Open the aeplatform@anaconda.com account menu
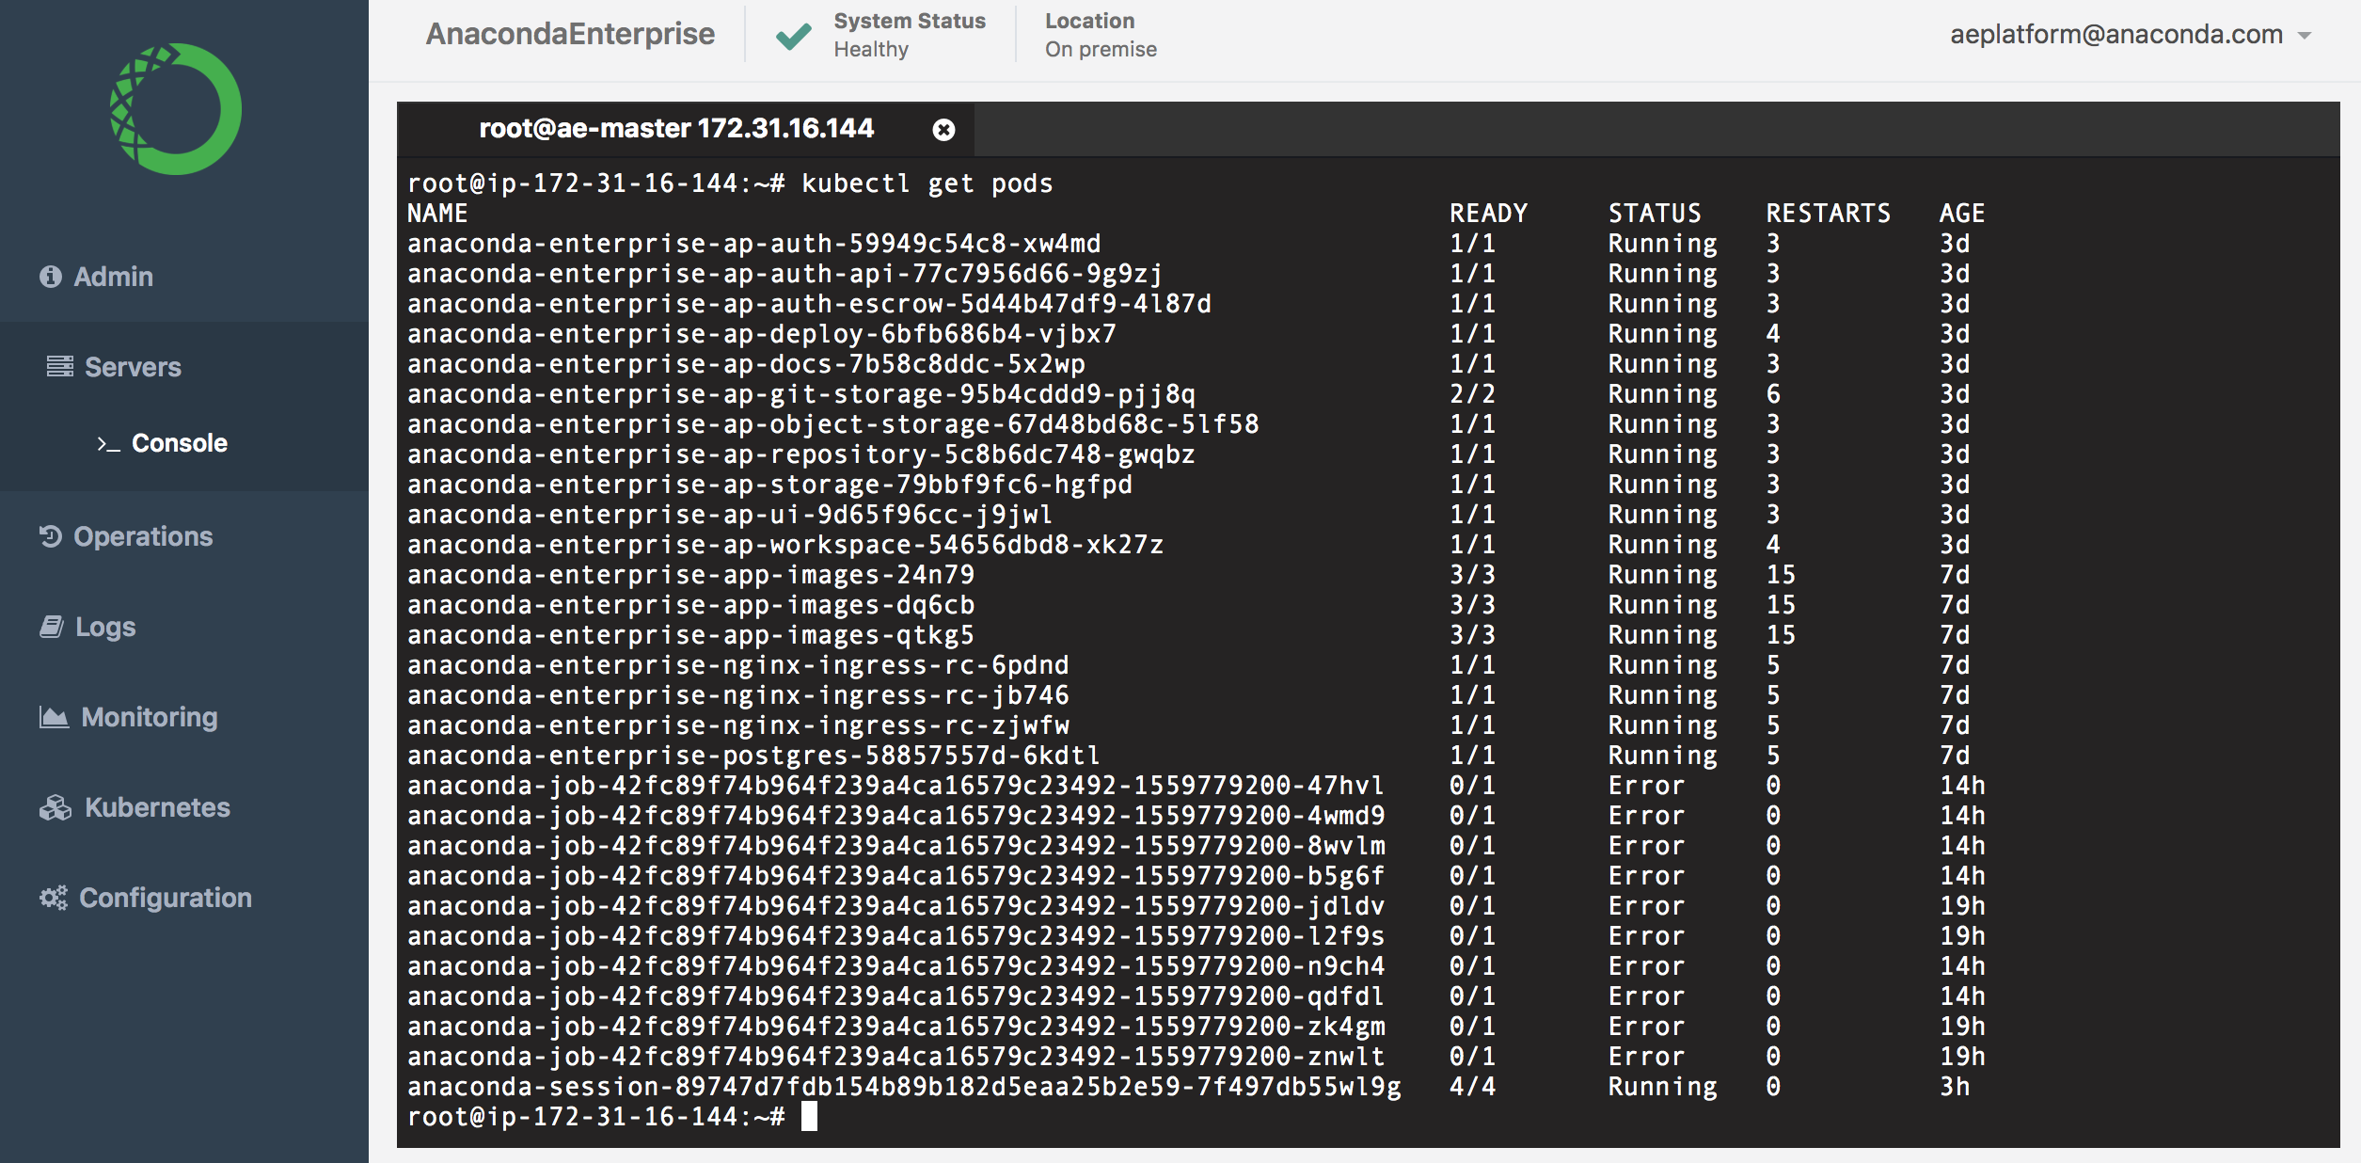2361x1163 pixels. [2116, 35]
